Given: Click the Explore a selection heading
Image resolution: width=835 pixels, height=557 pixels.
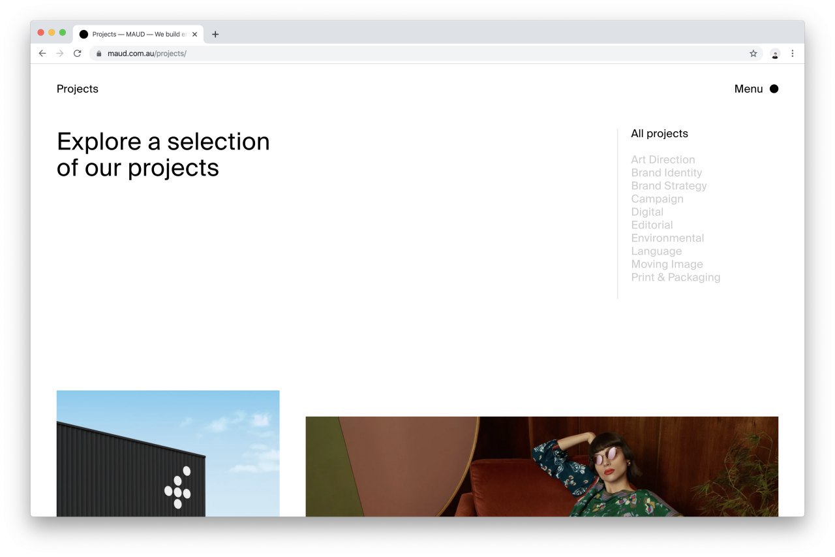Looking at the screenshot, I should click(x=163, y=155).
